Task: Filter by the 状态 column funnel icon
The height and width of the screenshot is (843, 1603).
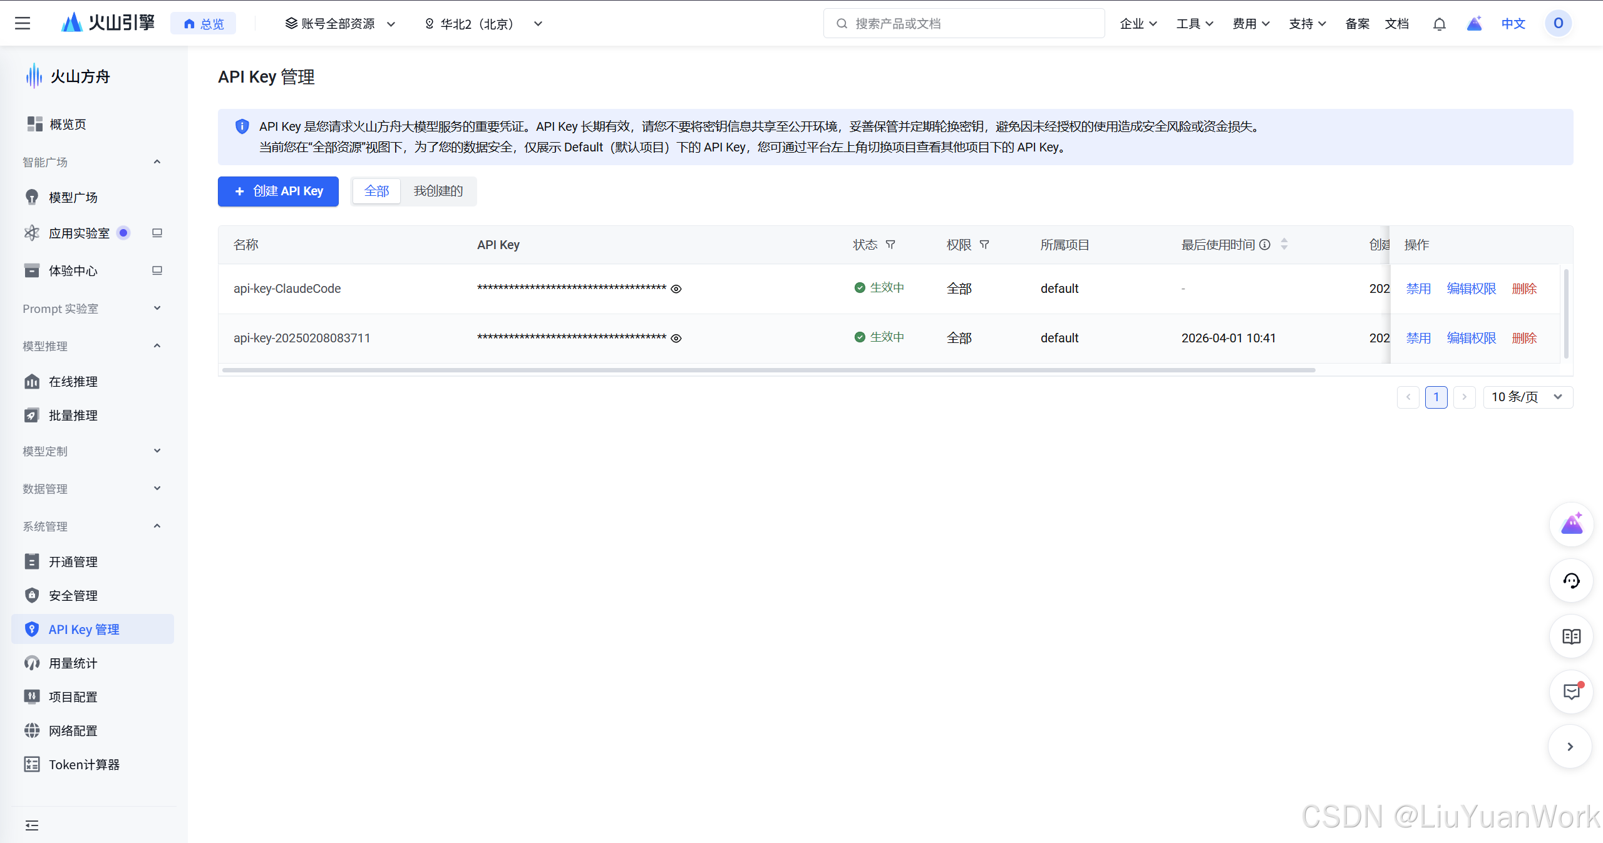Action: click(x=890, y=245)
